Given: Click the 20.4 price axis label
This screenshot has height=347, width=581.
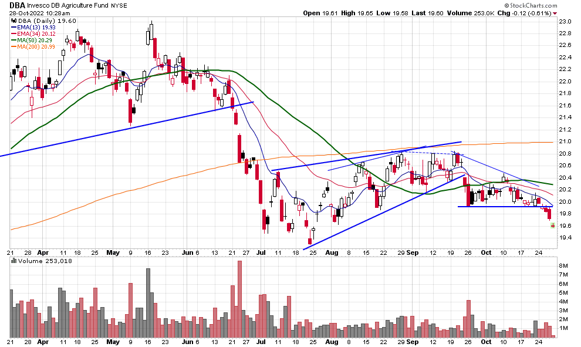Looking at the screenshot, I should 565,177.
